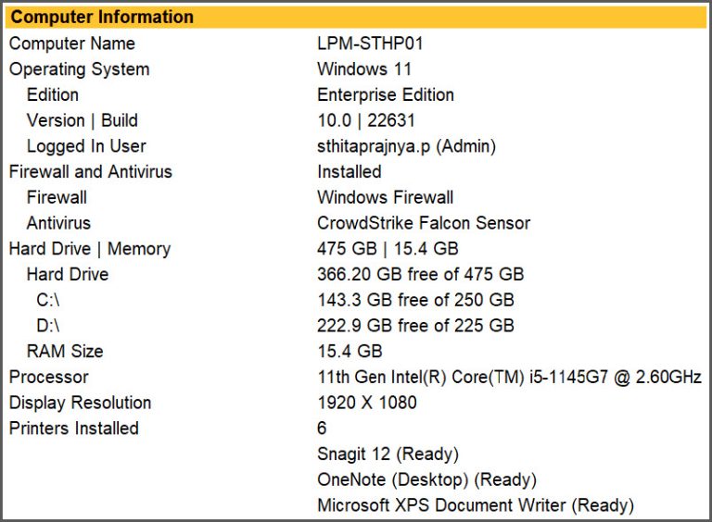Click the D:\ drive free space value
Viewport: 712px width, 522px height.
(x=415, y=326)
